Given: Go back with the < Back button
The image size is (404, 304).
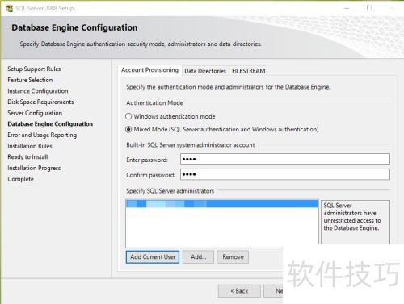Looking at the screenshot, I should pos(239,291).
